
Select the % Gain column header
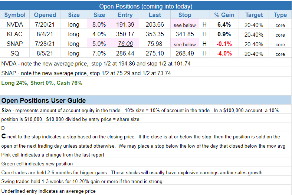[224, 15]
